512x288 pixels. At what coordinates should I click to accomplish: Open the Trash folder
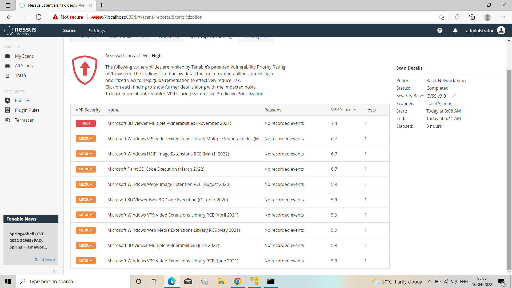pyautogui.click(x=20, y=75)
